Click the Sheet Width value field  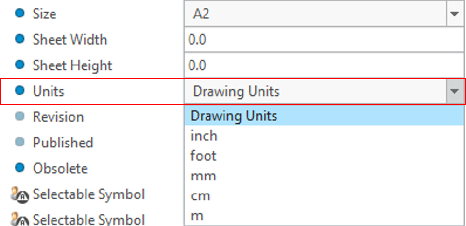coord(324,40)
